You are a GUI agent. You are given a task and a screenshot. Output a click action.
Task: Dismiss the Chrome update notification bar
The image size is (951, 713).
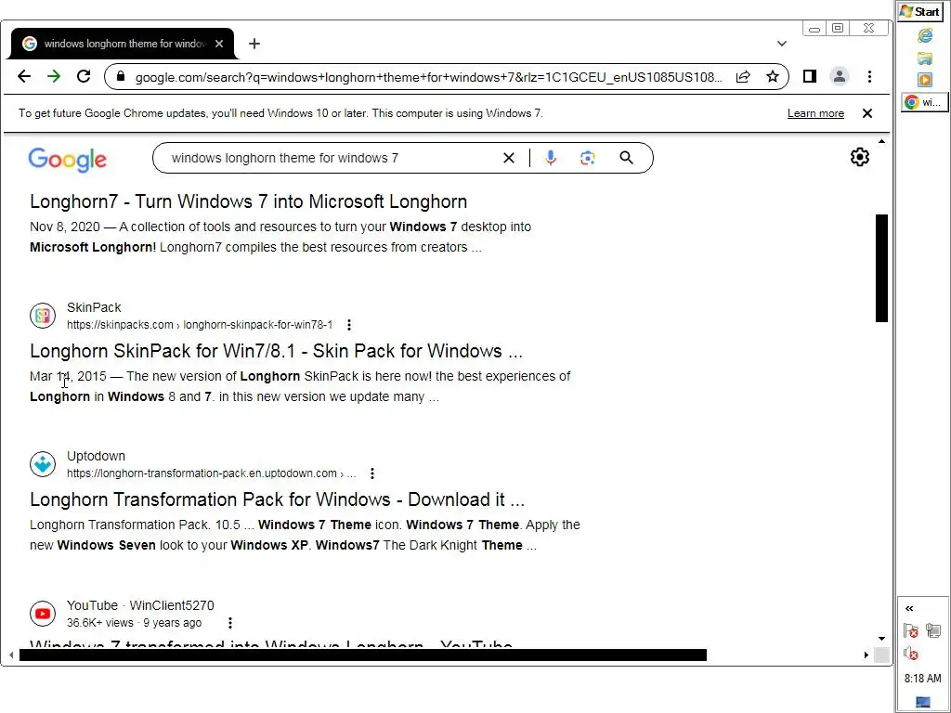pyautogui.click(x=867, y=113)
